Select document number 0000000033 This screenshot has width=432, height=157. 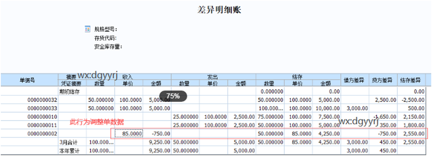tap(42, 108)
